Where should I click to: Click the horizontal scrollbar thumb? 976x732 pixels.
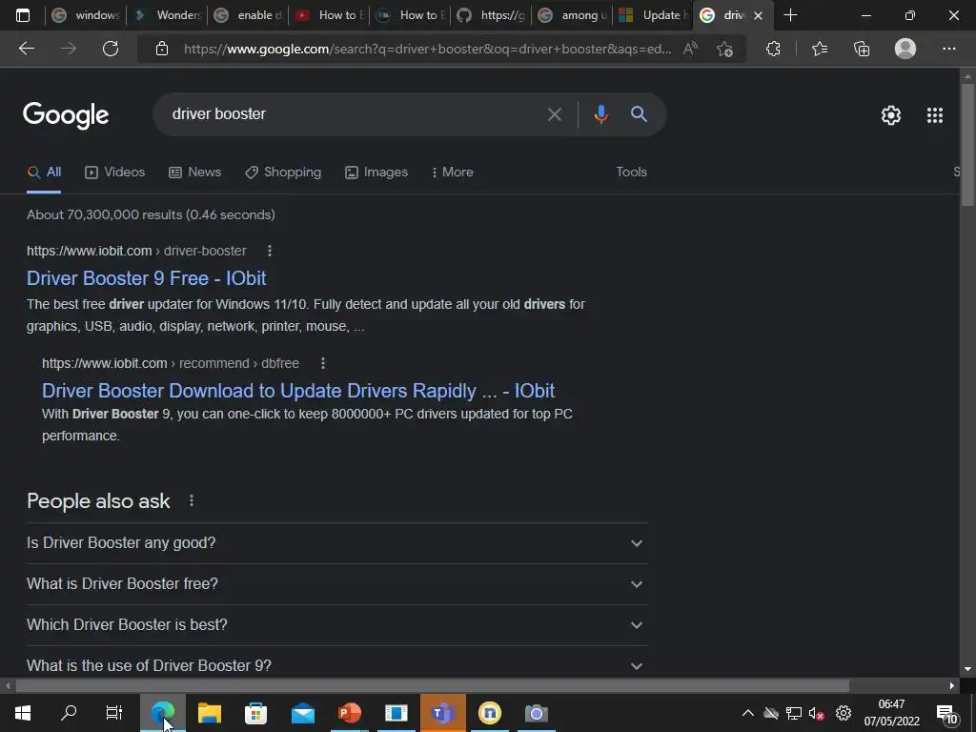pos(433,686)
